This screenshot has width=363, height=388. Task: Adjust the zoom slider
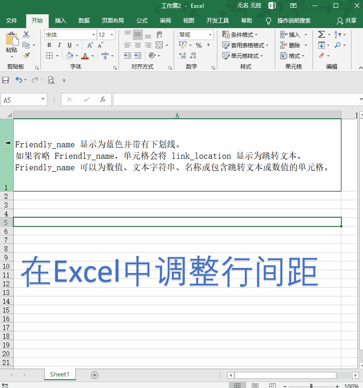tap(312, 386)
